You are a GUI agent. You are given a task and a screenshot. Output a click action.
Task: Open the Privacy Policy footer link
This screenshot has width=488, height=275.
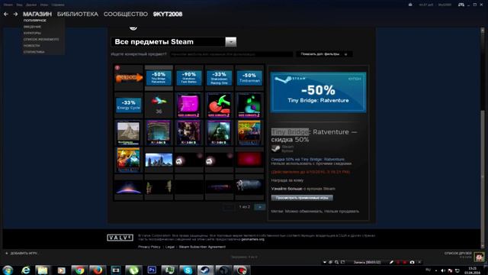point(149,247)
